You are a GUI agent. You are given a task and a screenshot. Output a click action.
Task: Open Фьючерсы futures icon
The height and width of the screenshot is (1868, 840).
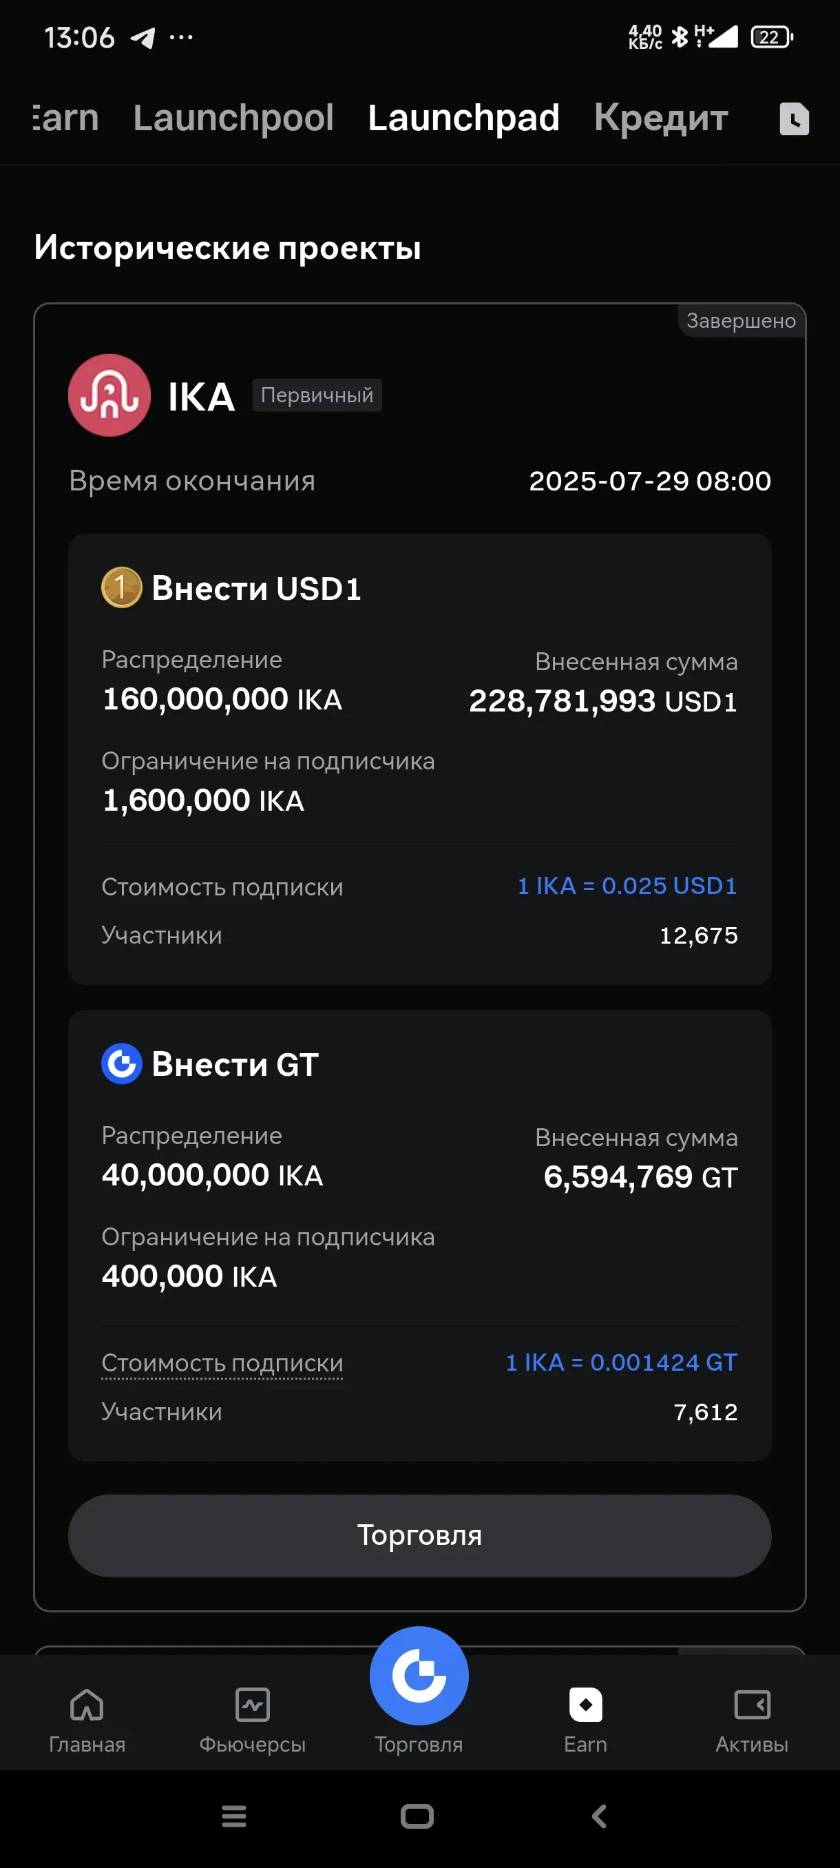tap(252, 1705)
